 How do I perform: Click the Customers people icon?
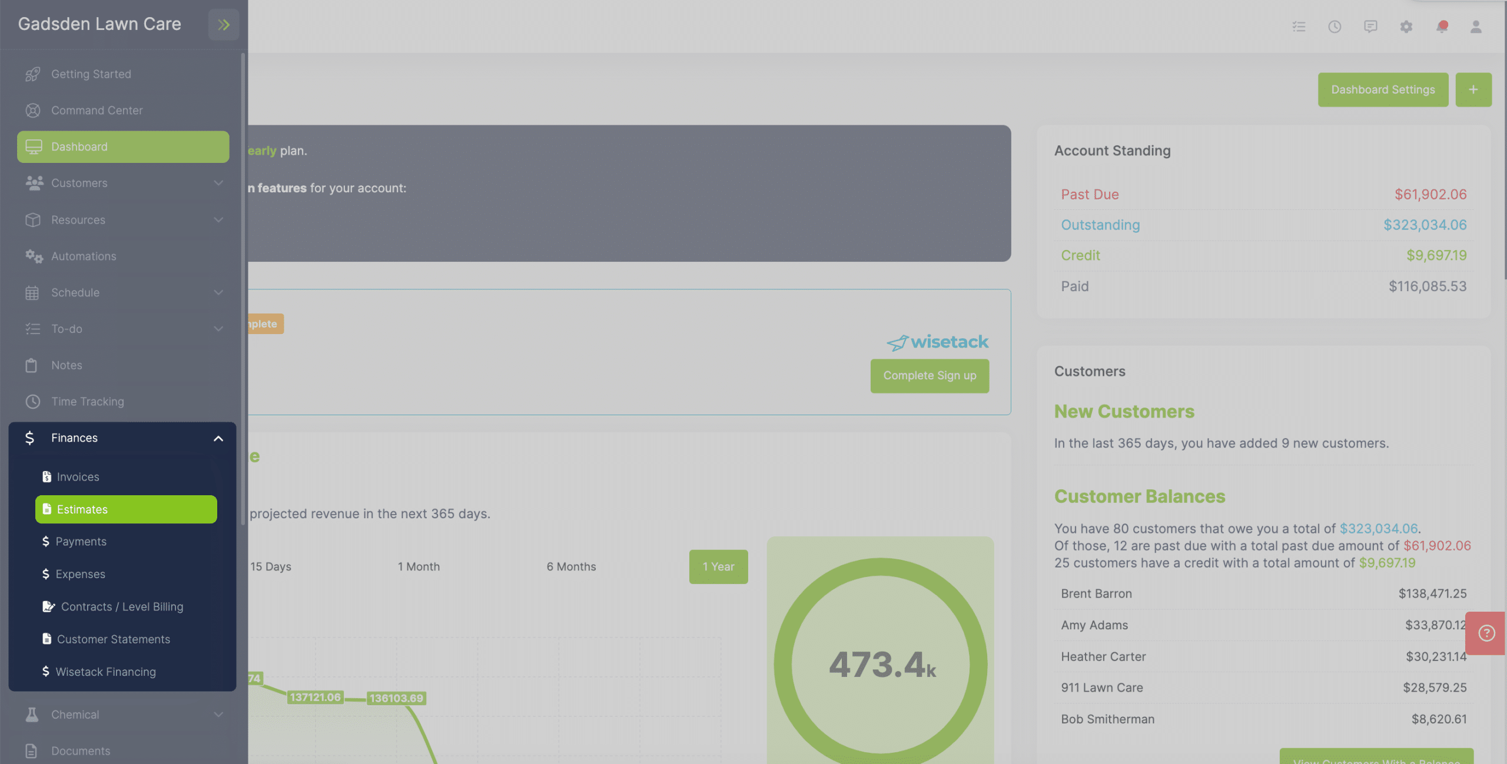pos(34,183)
